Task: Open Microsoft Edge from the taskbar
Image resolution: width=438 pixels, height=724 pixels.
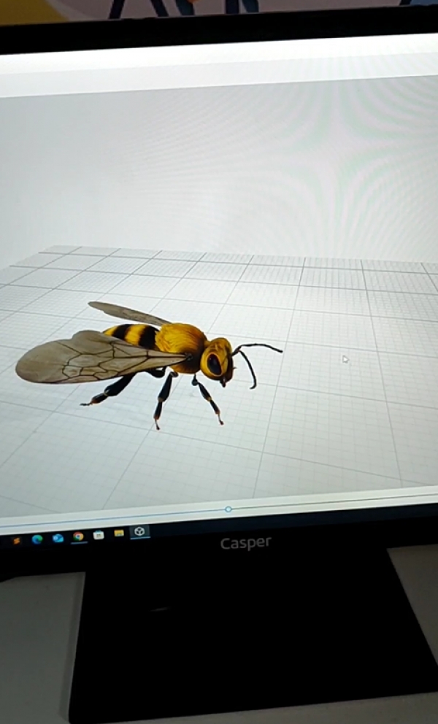Action: 37,539
